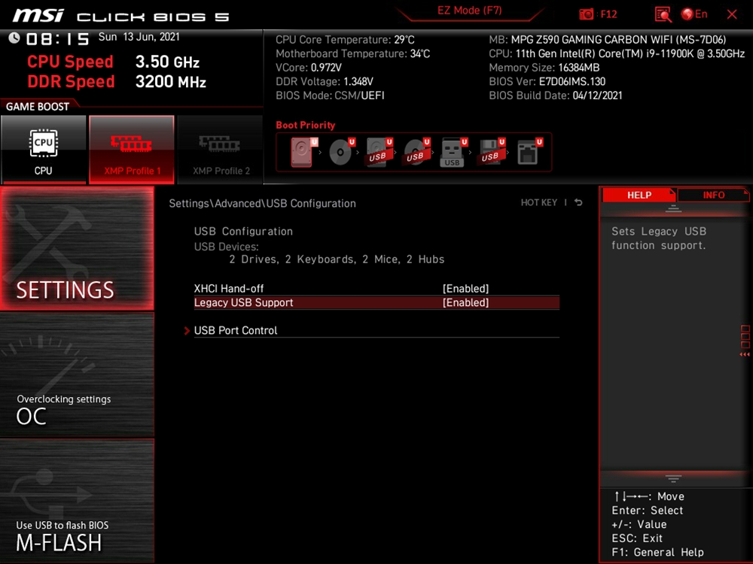Switch to EZ Mode (F7)
753x564 pixels.
click(469, 11)
